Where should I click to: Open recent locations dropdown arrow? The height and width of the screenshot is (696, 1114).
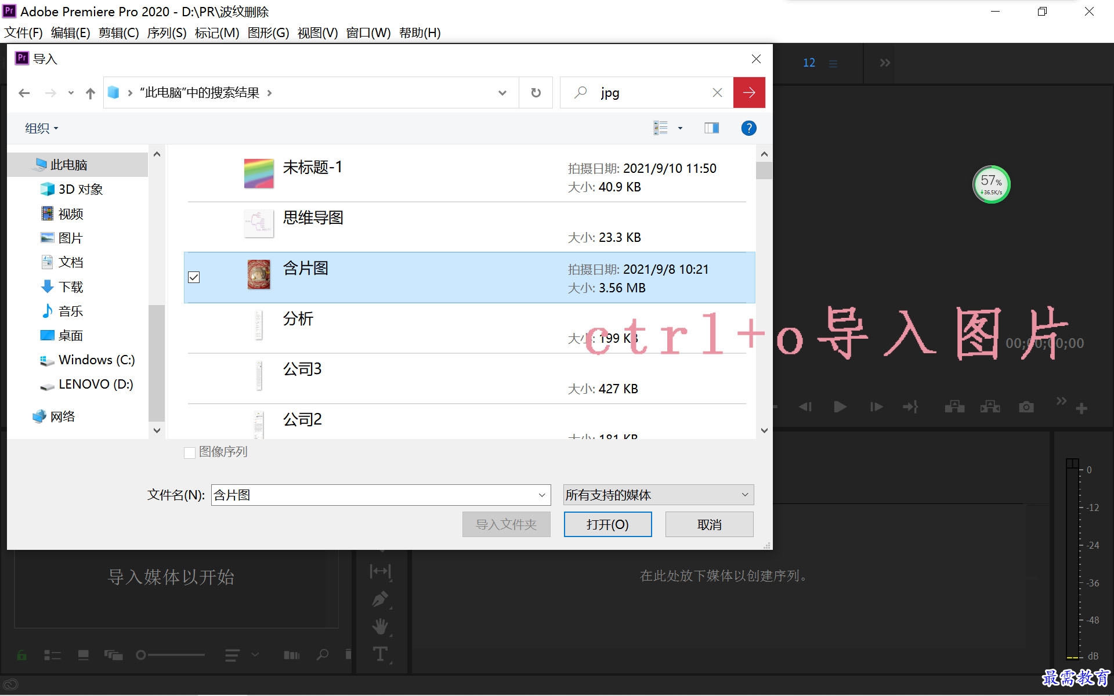pyautogui.click(x=71, y=93)
